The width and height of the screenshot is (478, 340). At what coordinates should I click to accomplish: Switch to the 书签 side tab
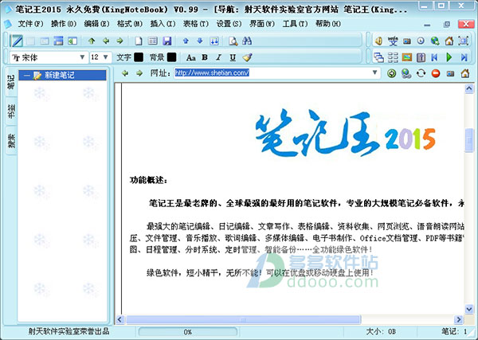point(11,111)
